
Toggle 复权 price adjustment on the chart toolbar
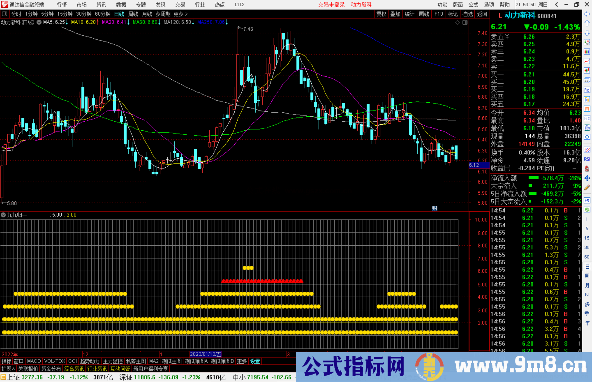click(381, 14)
